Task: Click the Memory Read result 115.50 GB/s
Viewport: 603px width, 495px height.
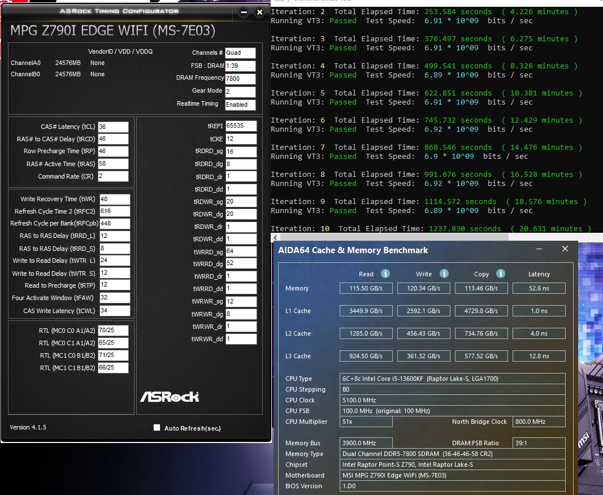Action: point(366,288)
